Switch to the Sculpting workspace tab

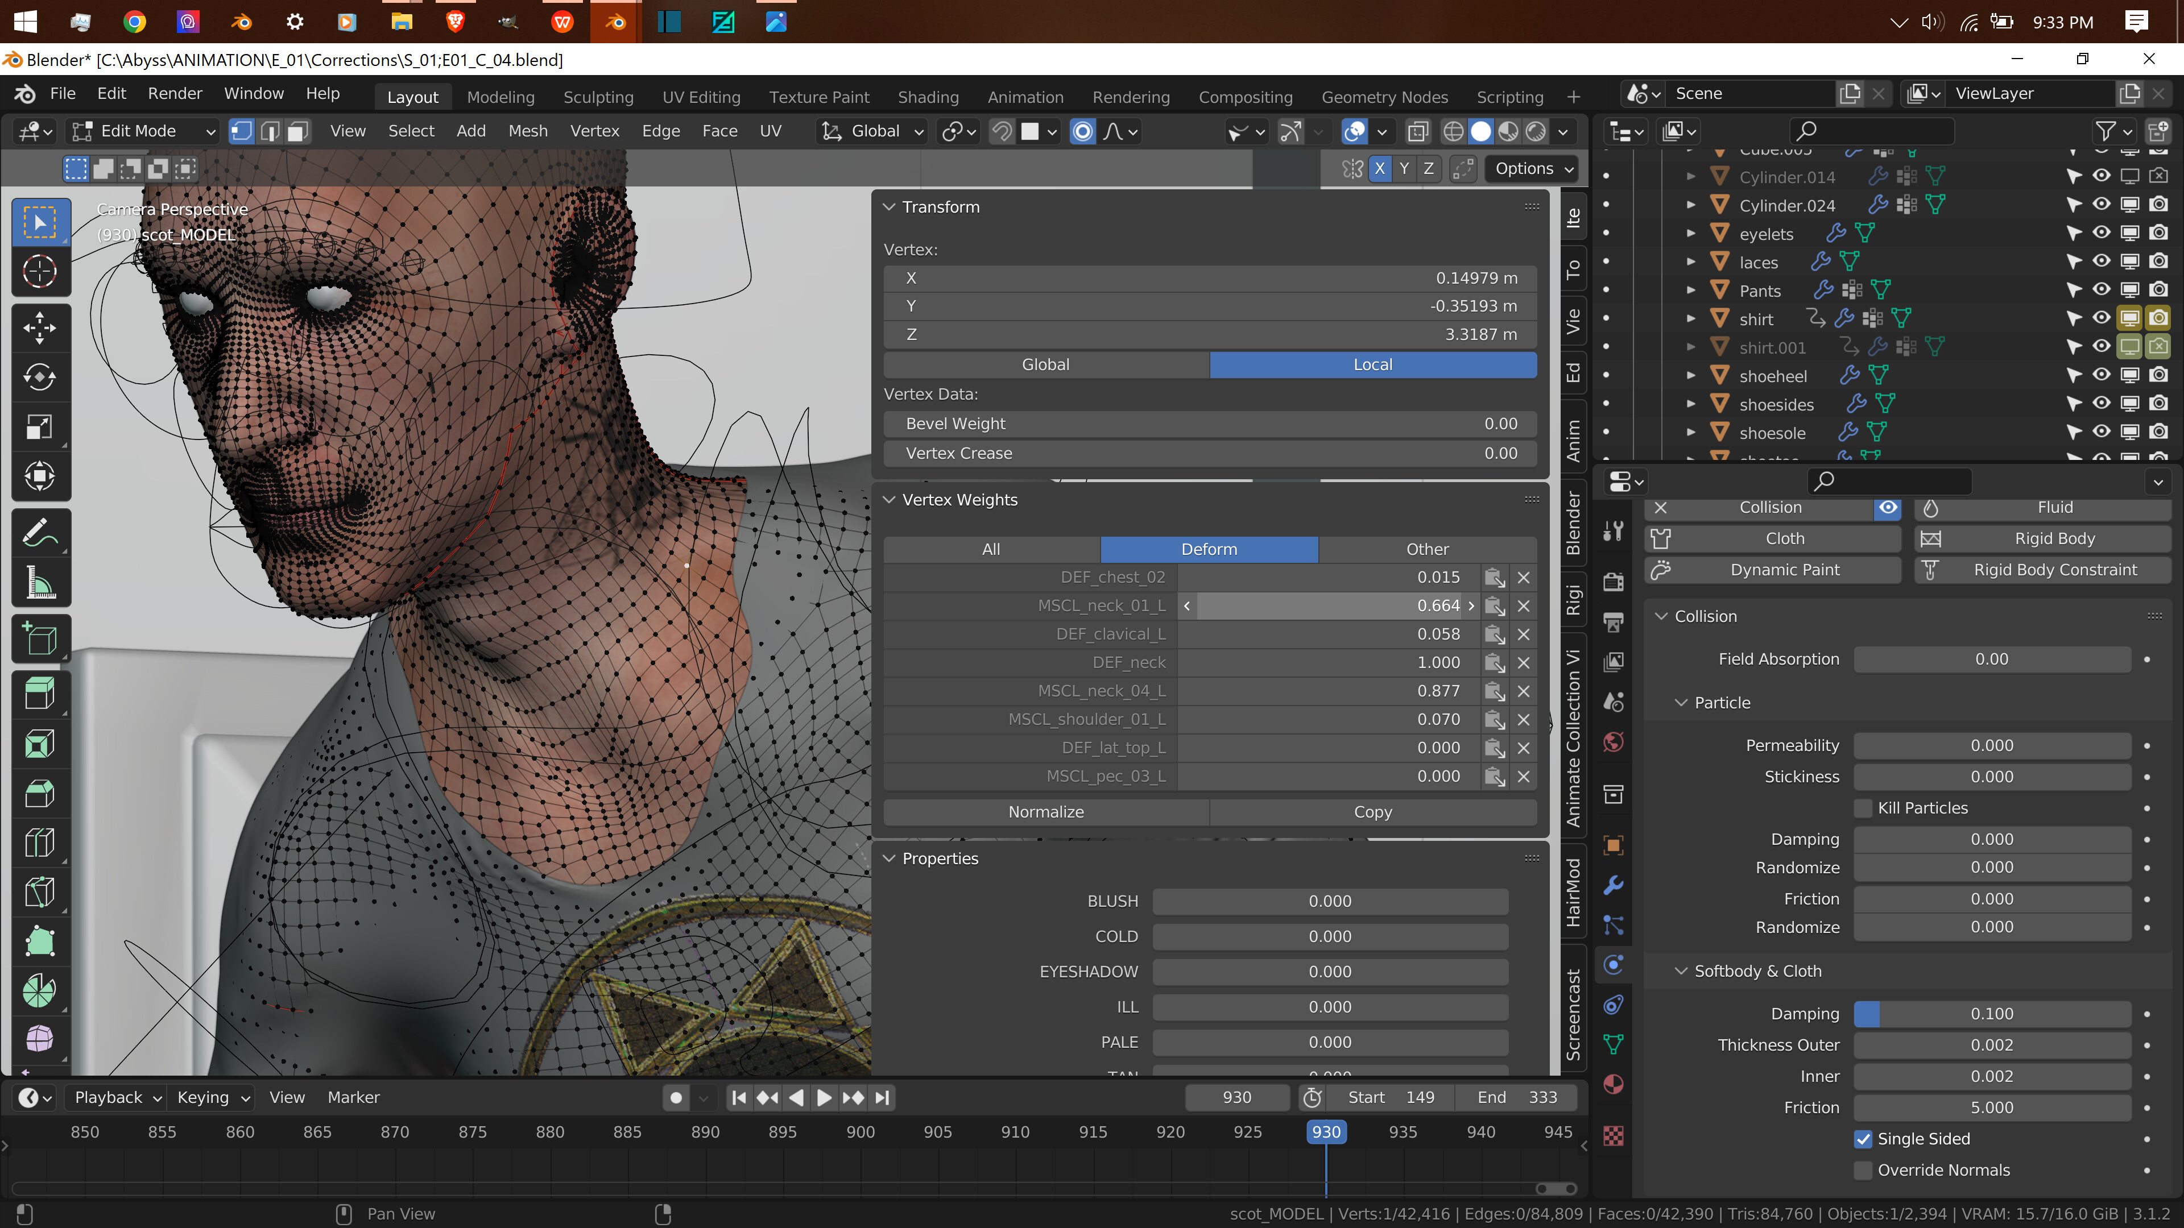point(598,97)
